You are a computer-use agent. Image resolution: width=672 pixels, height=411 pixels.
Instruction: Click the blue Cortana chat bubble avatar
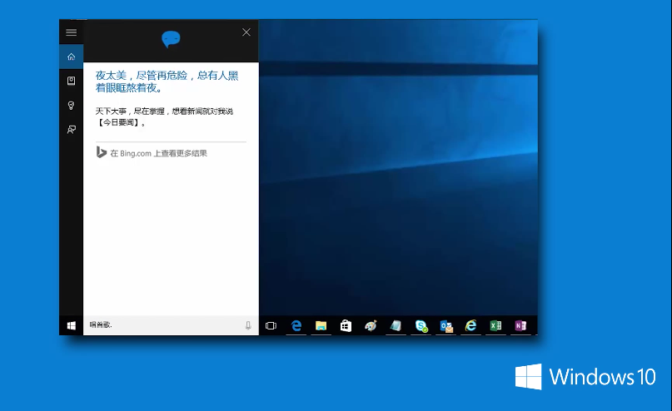tap(171, 38)
